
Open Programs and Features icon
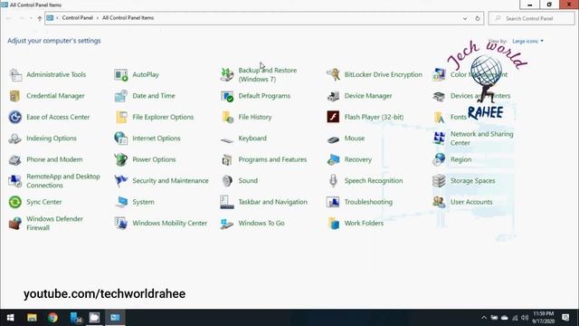(x=227, y=159)
